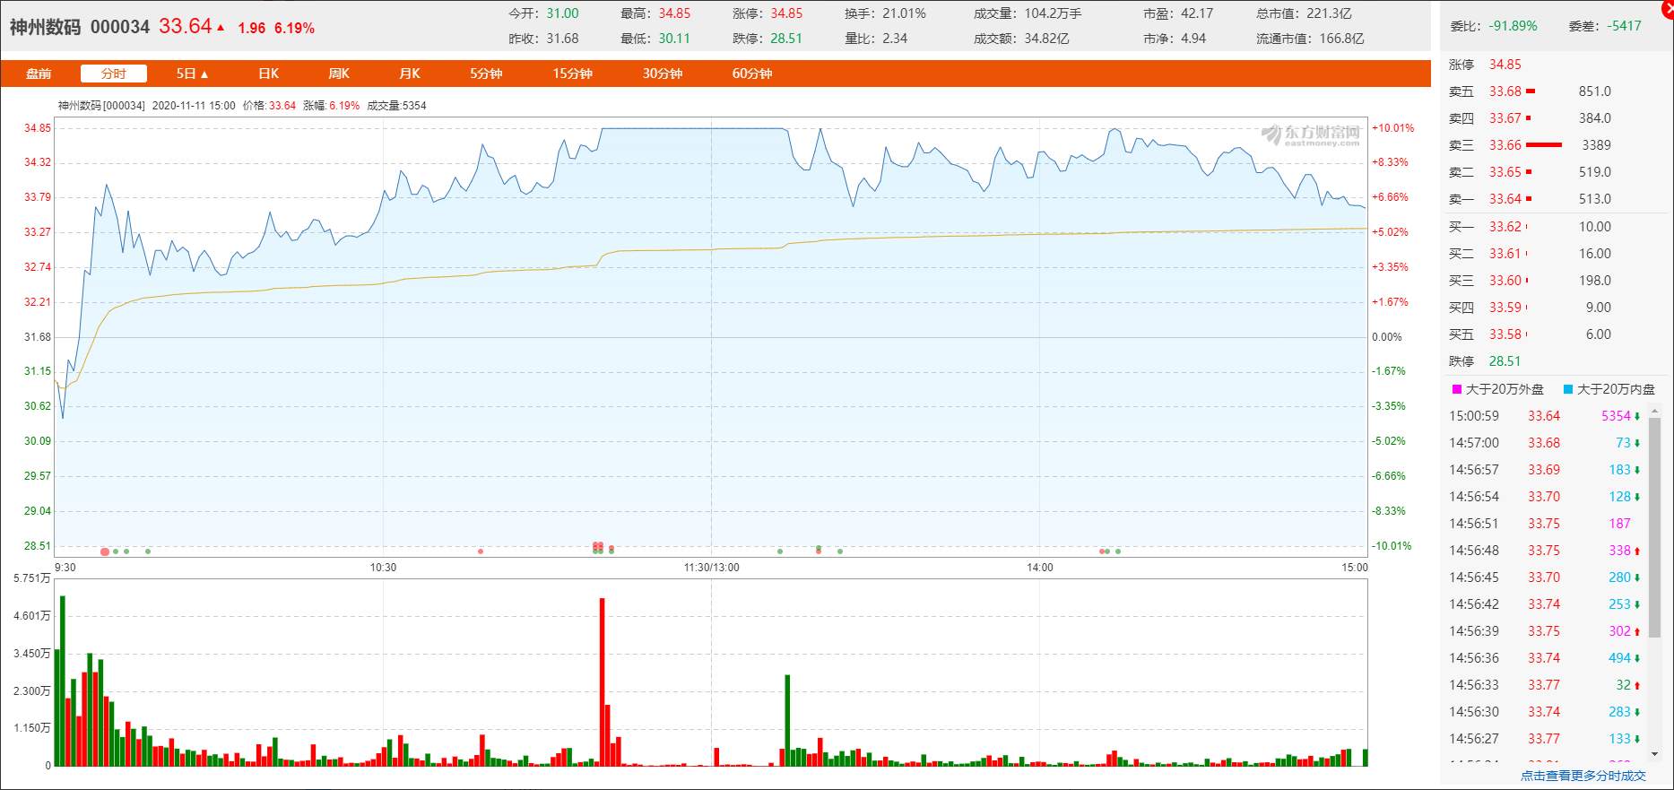Click the 卖三 volume 3389
This screenshot has height=790, width=1674.
1596,145
